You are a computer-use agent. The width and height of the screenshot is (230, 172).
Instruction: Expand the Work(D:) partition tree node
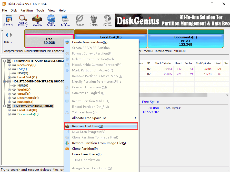(9, 90)
